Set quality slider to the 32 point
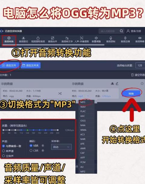The width and height of the screenshot is (145, 184). (x=3, y=130)
